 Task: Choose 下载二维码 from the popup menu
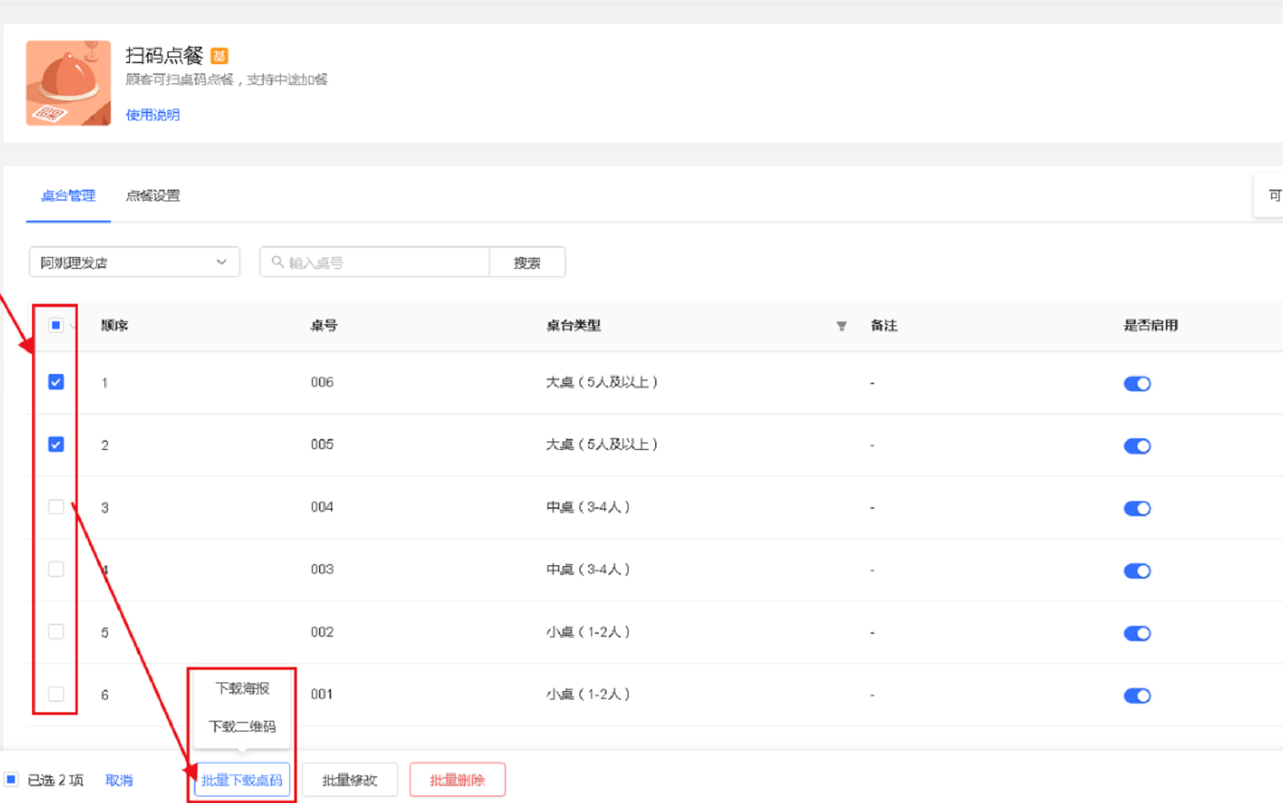(242, 726)
